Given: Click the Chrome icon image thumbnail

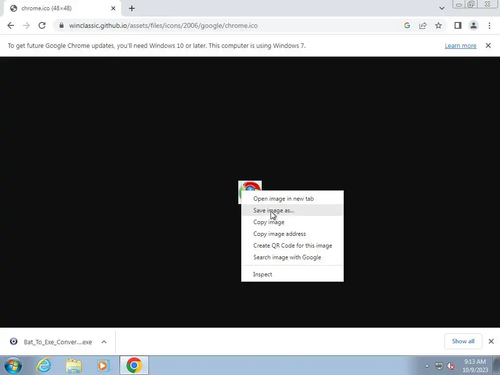Looking at the screenshot, I should 250,186.
